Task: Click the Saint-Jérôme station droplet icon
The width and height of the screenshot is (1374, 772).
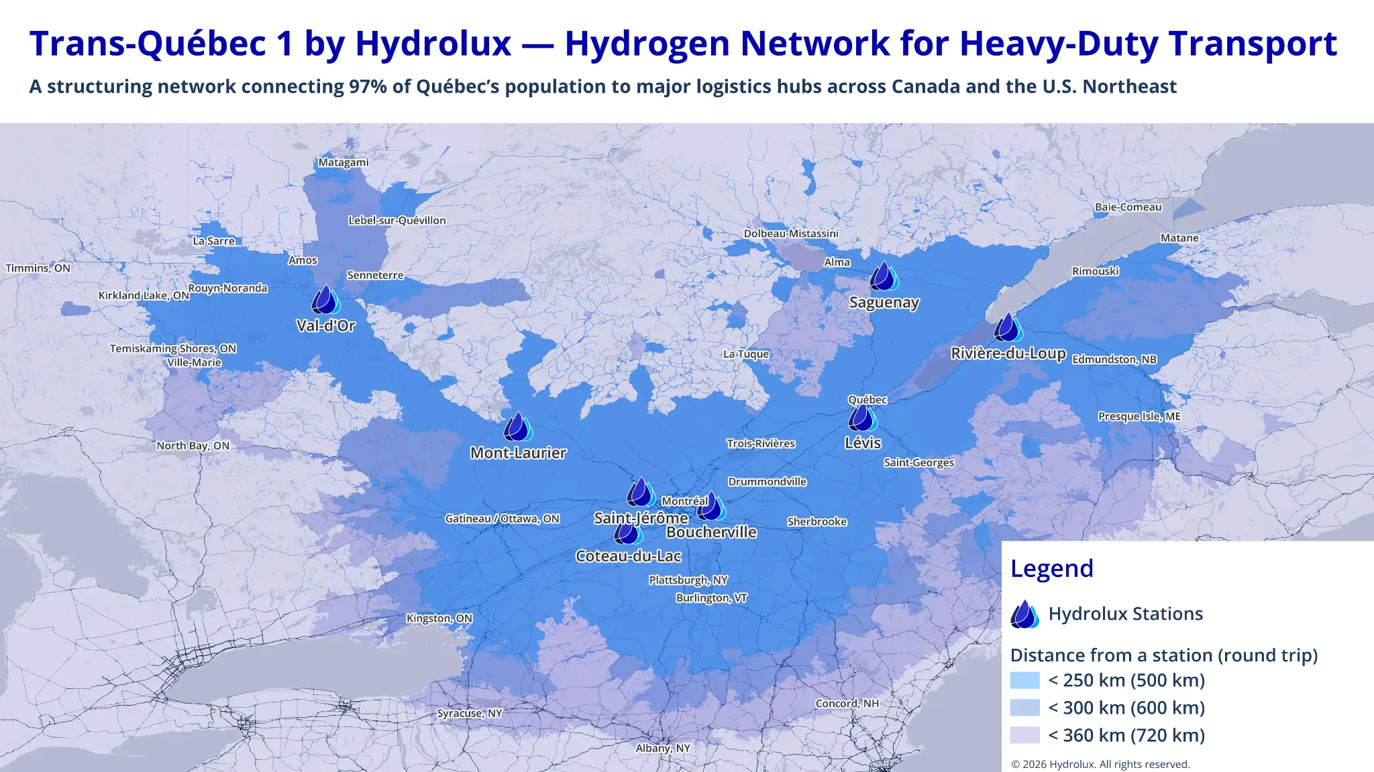Action: [x=641, y=492]
